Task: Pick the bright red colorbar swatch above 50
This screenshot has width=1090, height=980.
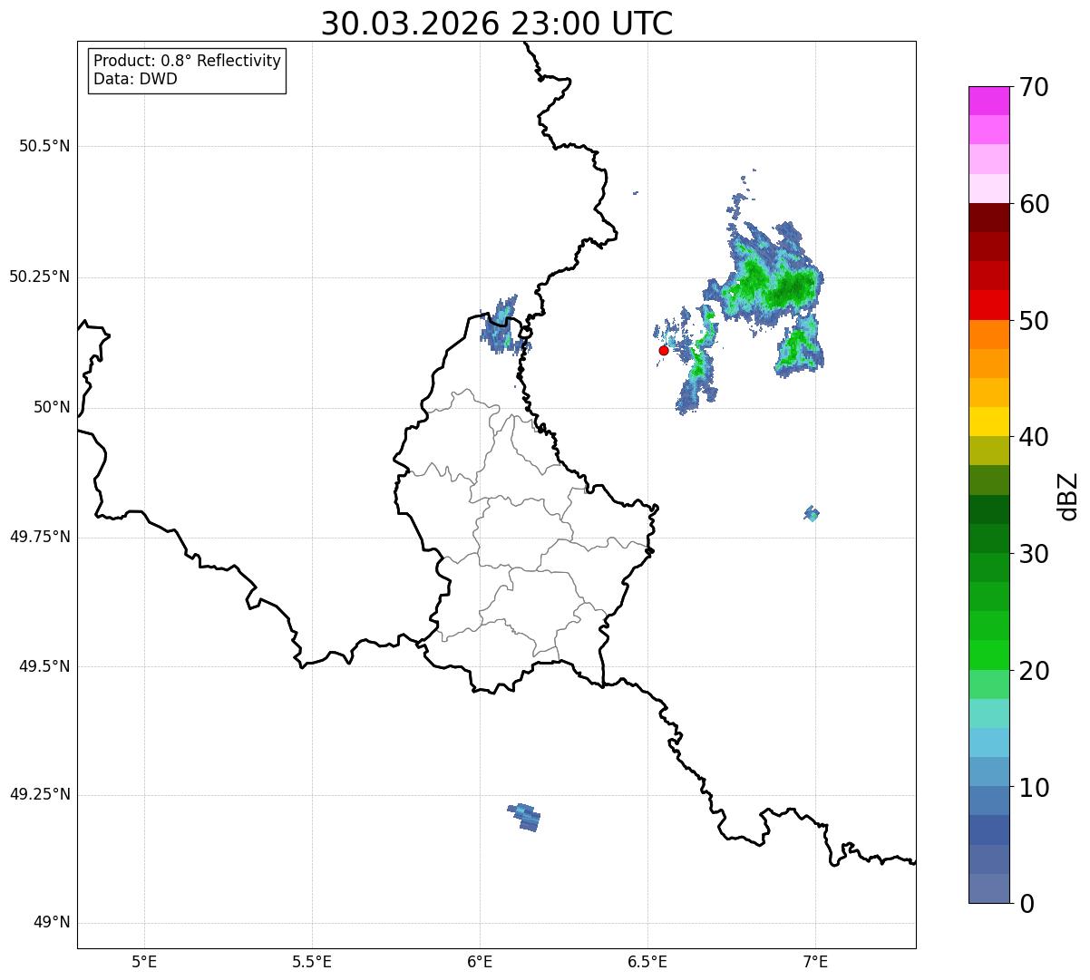Action: (x=988, y=305)
